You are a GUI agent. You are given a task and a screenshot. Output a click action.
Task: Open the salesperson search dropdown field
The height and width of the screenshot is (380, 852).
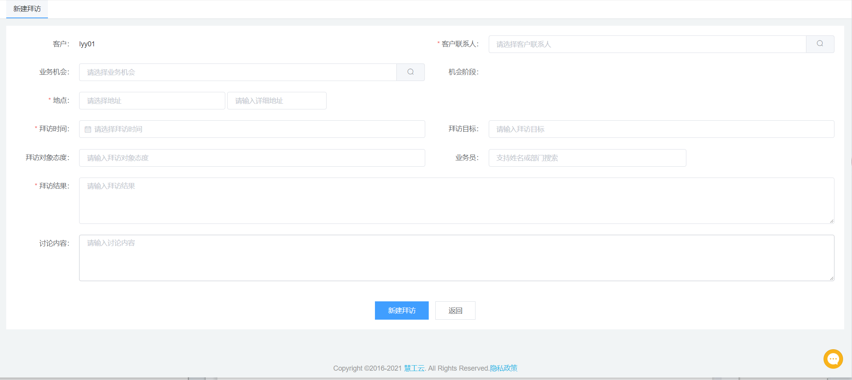587,158
